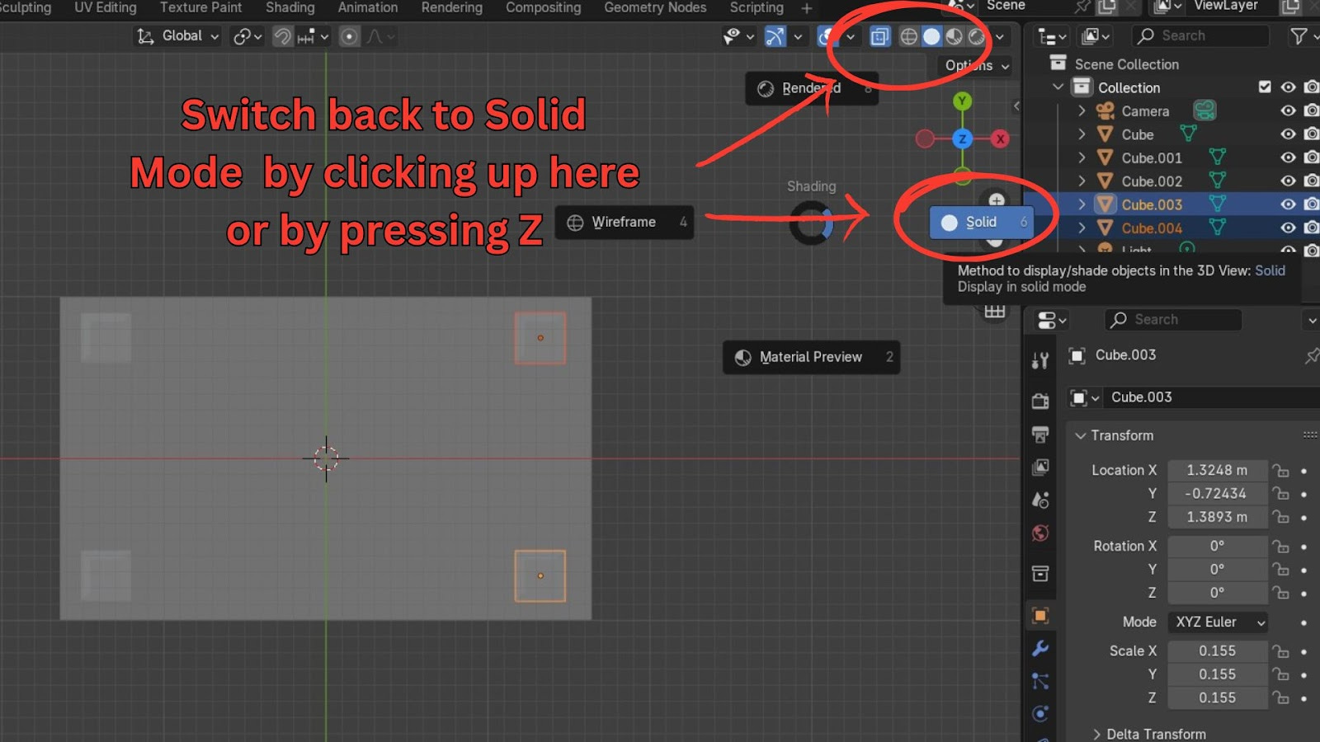Toggle show gizmo button in header
The image size is (1320, 742).
click(x=775, y=36)
